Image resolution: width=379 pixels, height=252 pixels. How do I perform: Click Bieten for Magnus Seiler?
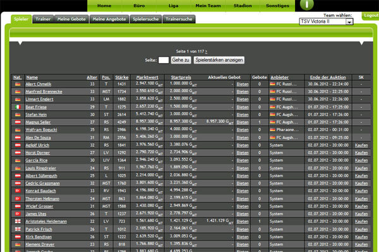(x=243, y=122)
